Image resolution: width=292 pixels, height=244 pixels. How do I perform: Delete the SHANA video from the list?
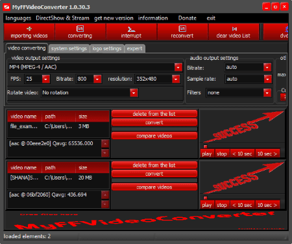point(154,165)
